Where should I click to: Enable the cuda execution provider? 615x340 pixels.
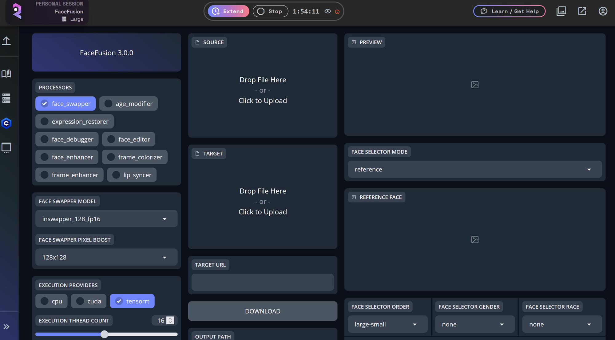coord(89,301)
